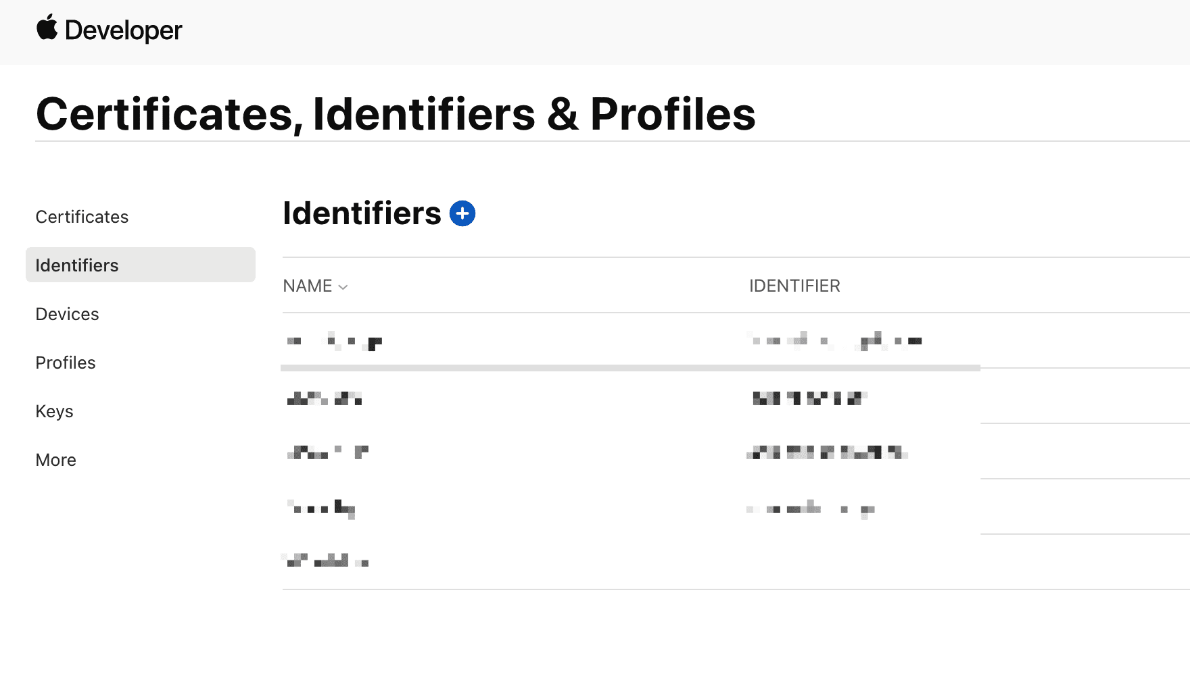The image size is (1190, 686).
Task: Click the Apple logo in the header
Action: point(45,28)
